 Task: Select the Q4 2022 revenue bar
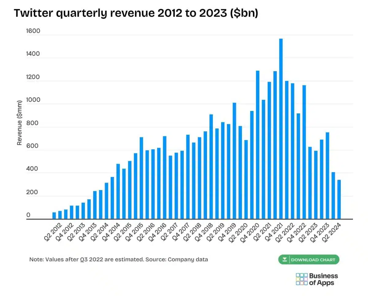[x=304, y=152]
